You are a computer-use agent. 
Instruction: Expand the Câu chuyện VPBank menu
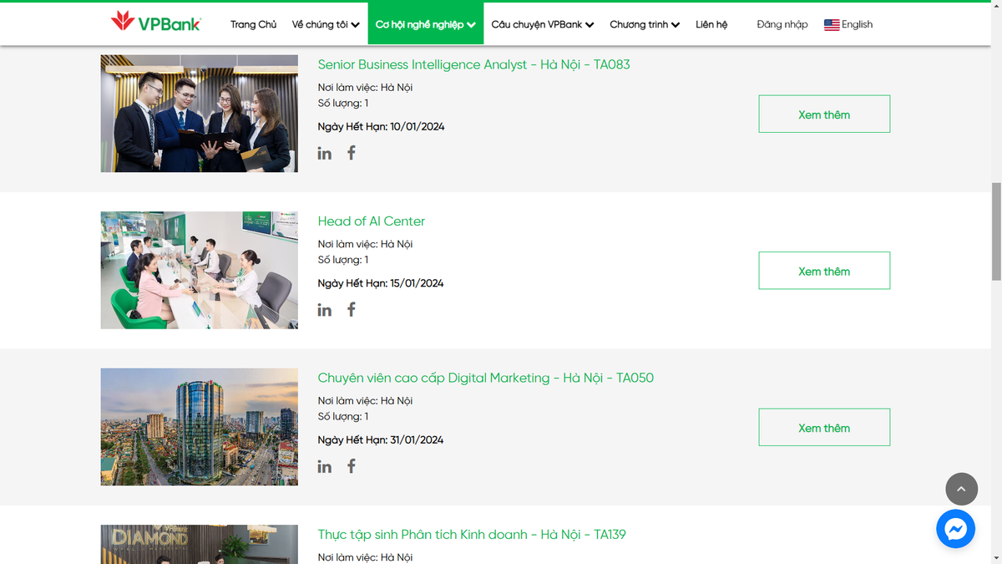point(543,24)
